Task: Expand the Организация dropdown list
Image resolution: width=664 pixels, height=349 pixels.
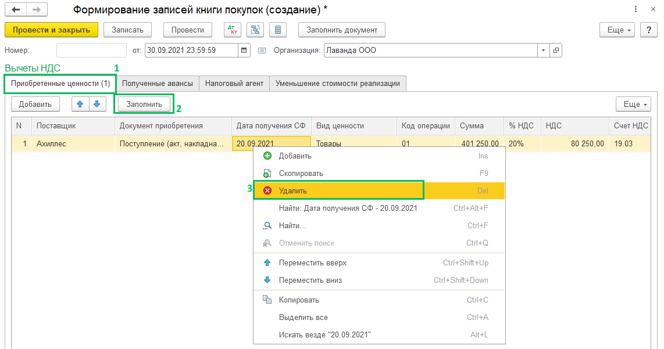Action: tap(543, 51)
